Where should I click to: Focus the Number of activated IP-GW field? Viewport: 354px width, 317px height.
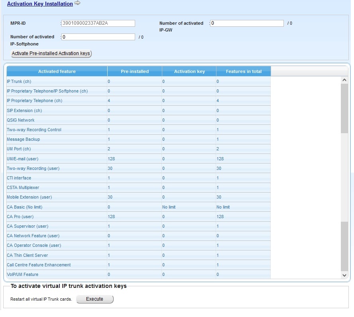tap(247, 23)
